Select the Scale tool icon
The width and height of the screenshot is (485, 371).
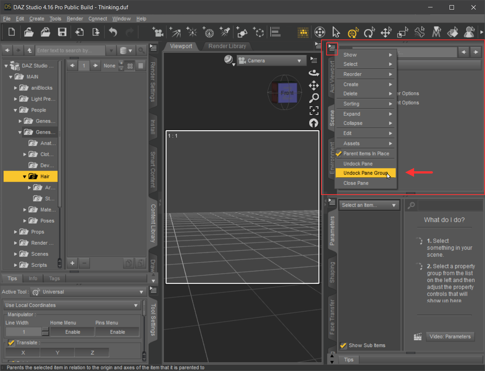[403, 32]
